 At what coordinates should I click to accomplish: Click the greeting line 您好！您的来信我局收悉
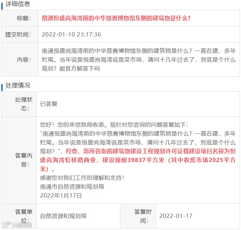point(114,125)
